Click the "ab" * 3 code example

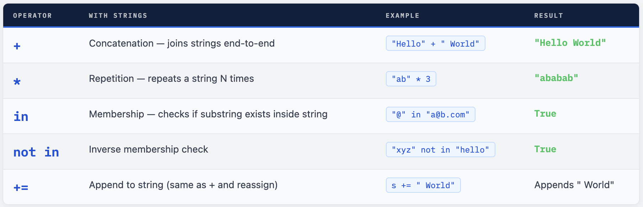(x=411, y=79)
